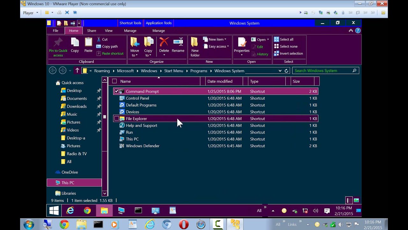The image size is (408, 230).
Task: Open Manage tab under Shortcut Tools
Action: (130, 31)
